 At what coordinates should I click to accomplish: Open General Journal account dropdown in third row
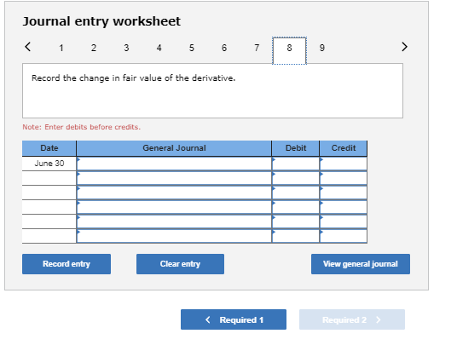click(174, 193)
